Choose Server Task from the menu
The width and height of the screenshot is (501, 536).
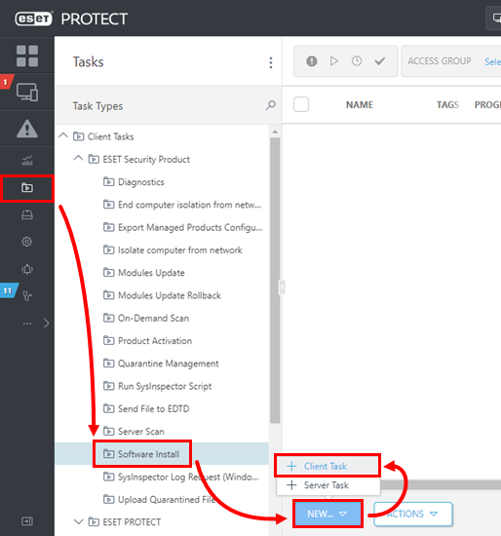coord(328,485)
